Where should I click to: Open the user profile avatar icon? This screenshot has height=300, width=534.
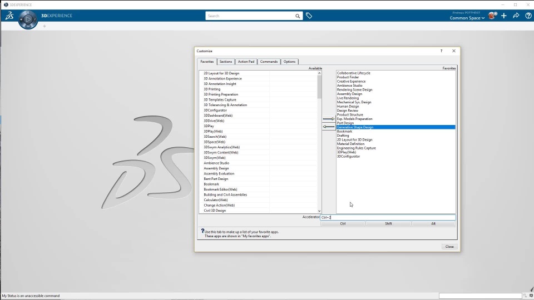pos(492,16)
